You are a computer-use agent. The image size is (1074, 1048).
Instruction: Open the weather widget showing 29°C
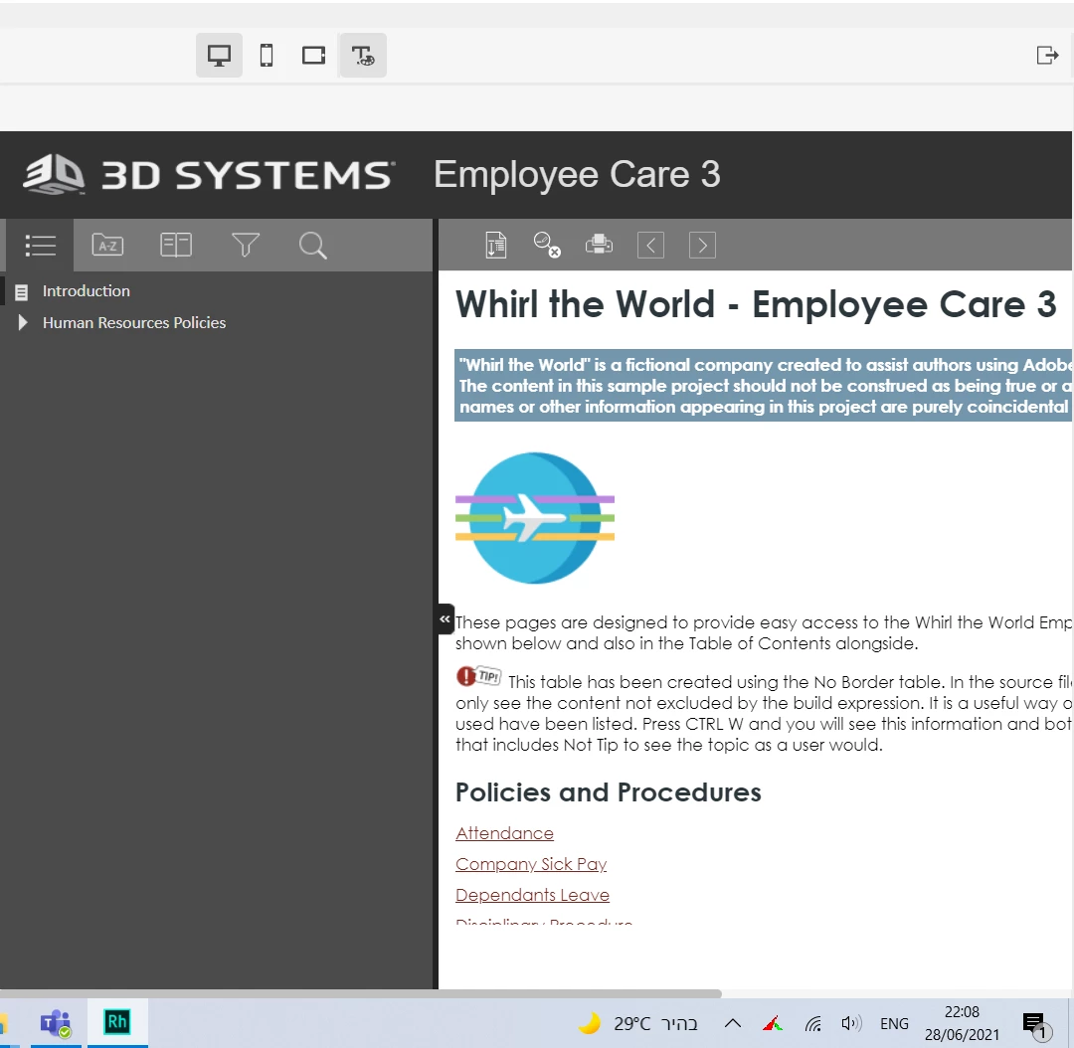coord(637,1024)
